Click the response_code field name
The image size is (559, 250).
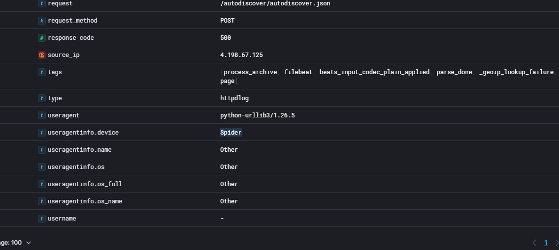[x=70, y=38]
